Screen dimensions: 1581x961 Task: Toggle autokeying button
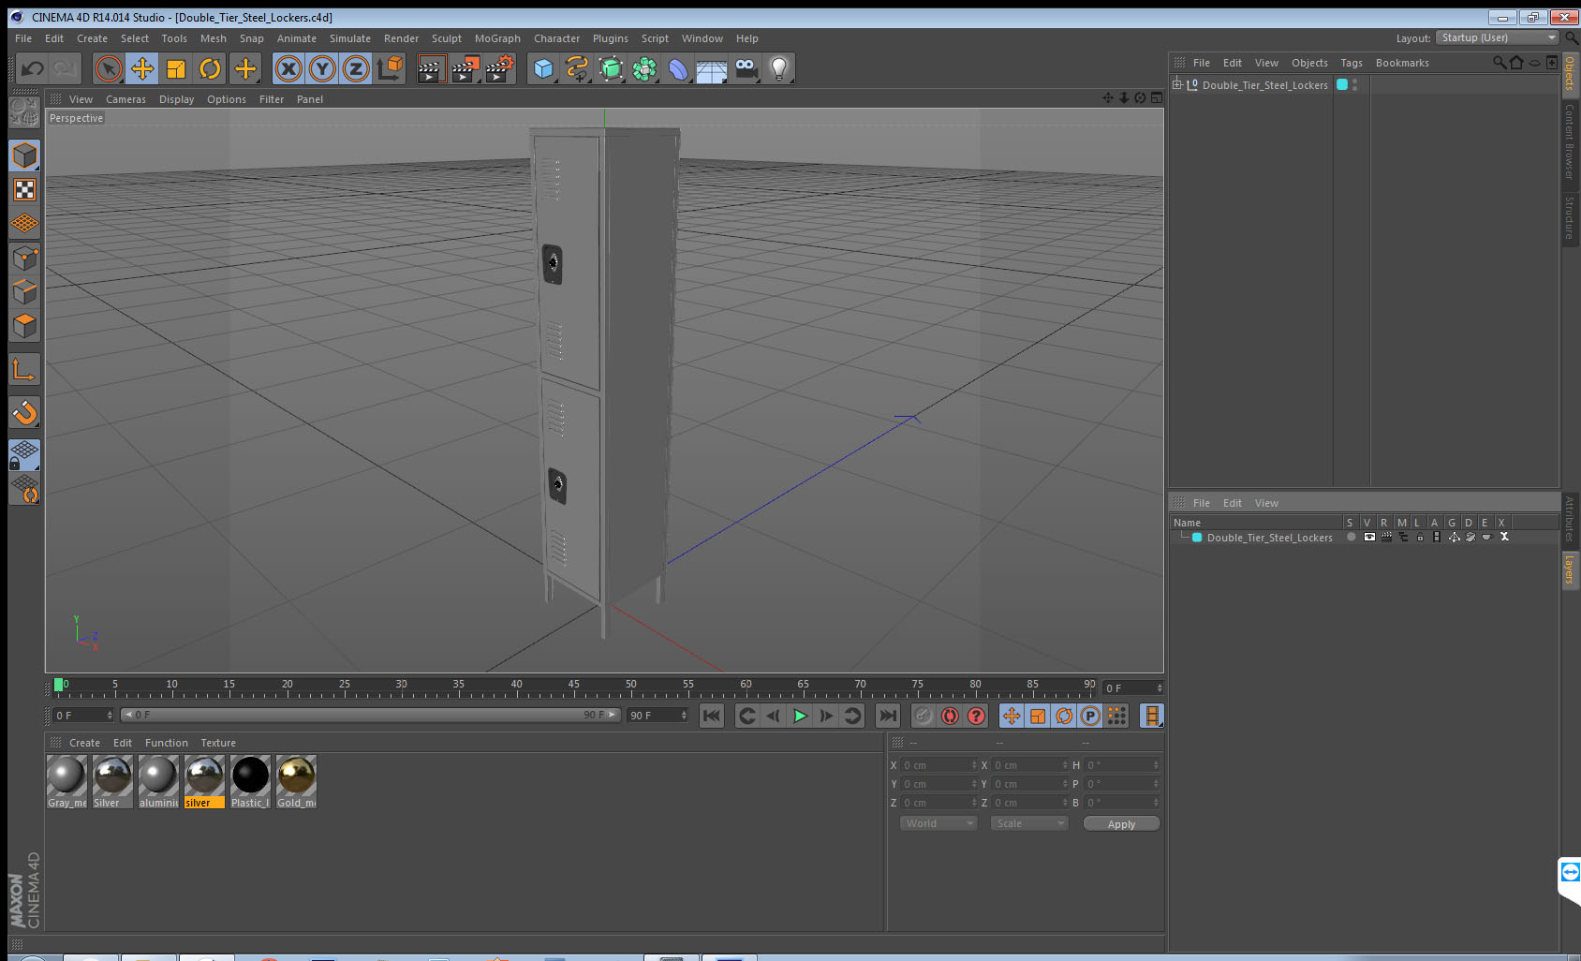coord(950,716)
